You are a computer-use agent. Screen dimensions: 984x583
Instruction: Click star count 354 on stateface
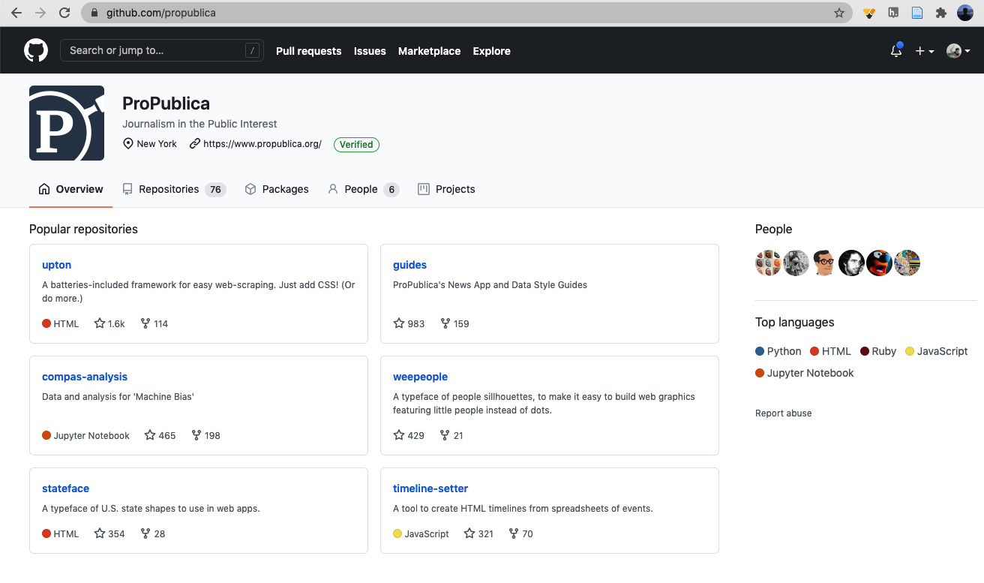pyautogui.click(x=109, y=533)
